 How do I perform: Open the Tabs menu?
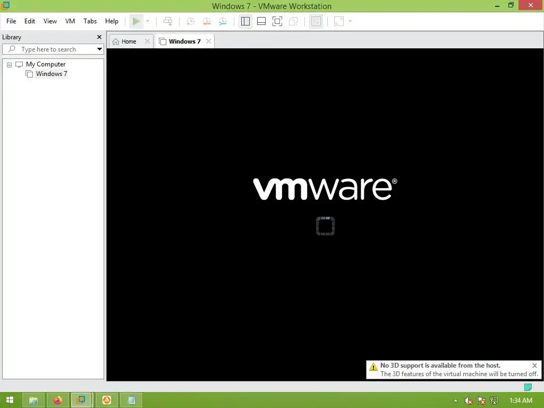tap(90, 21)
